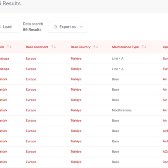Screen dimensions: 168x168
Task: Sort by Maintenance Type column arrows
Action: pyautogui.click(x=144, y=47)
